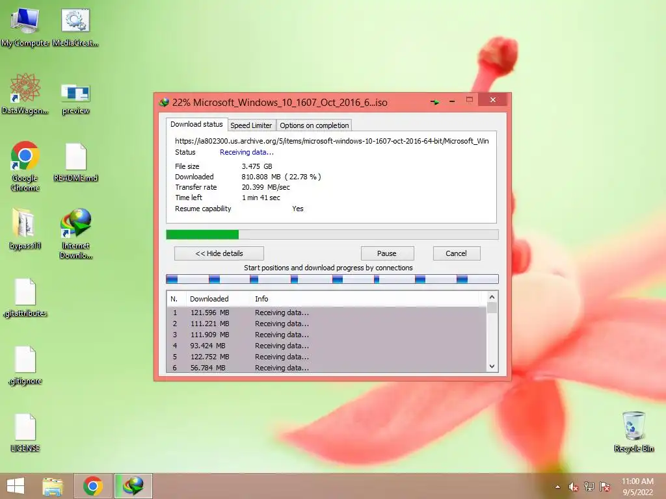This screenshot has height=499, width=666.
Task: Select bypass11 folder on desktop
Action: point(25,229)
